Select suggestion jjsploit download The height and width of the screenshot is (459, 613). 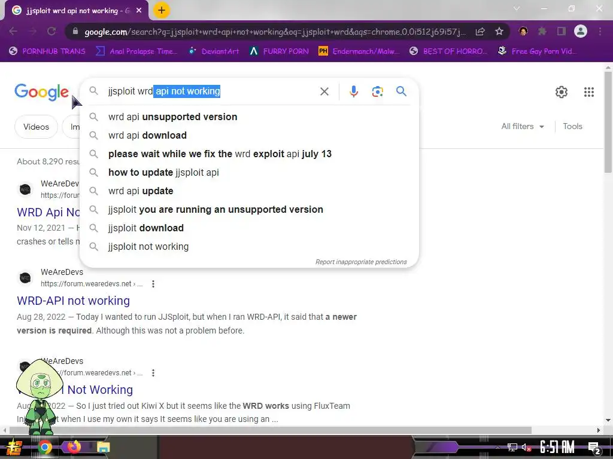[x=250, y=228]
